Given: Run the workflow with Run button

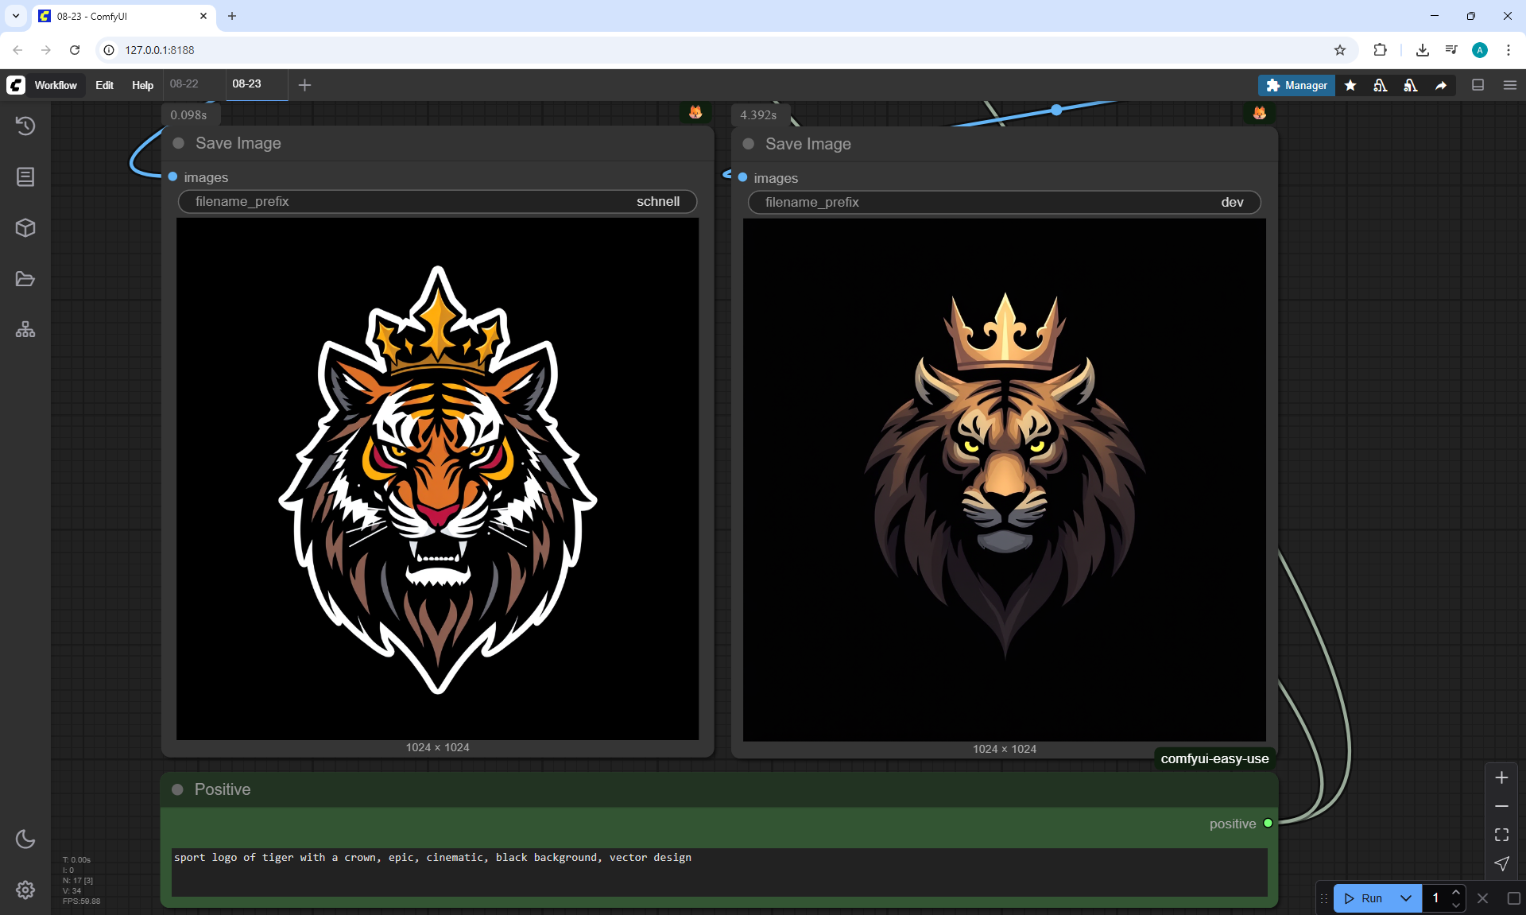Looking at the screenshot, I should point(1364,898).
